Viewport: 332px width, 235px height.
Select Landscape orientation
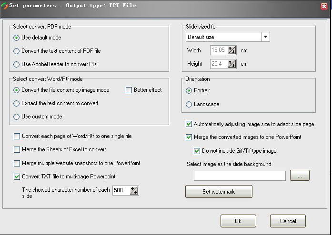(189, 104)
